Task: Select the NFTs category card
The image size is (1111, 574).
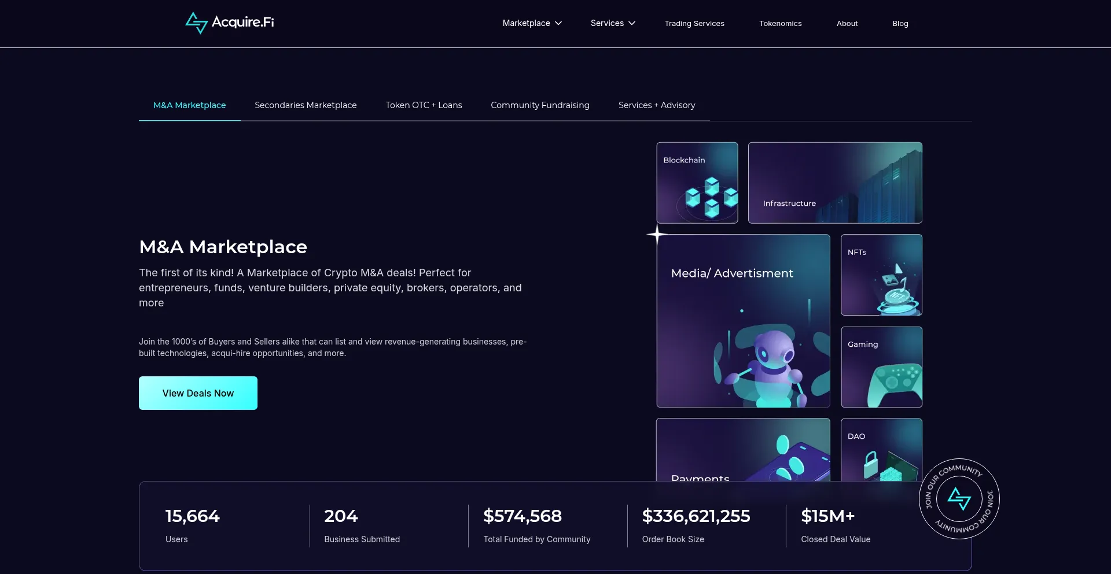Action: coord(881,275)
